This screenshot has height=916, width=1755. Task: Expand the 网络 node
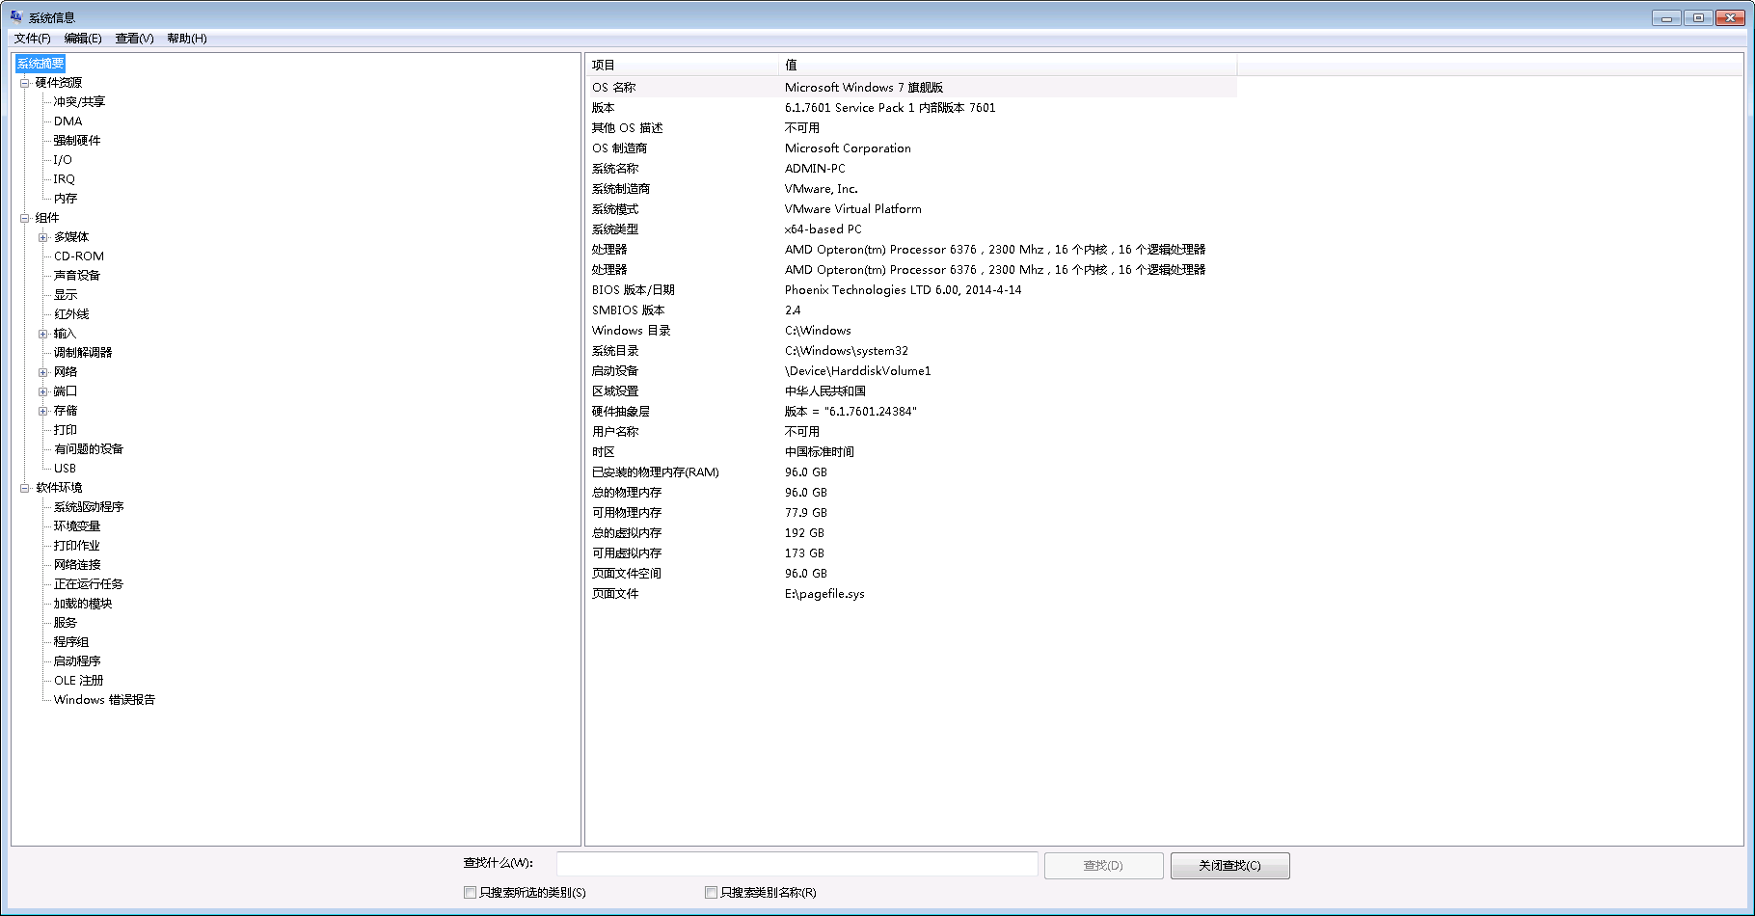click(42, 372)
